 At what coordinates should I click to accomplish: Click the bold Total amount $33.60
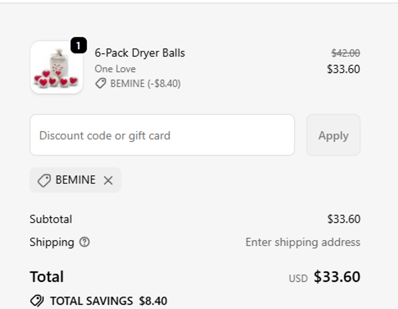tap(337, 277)
